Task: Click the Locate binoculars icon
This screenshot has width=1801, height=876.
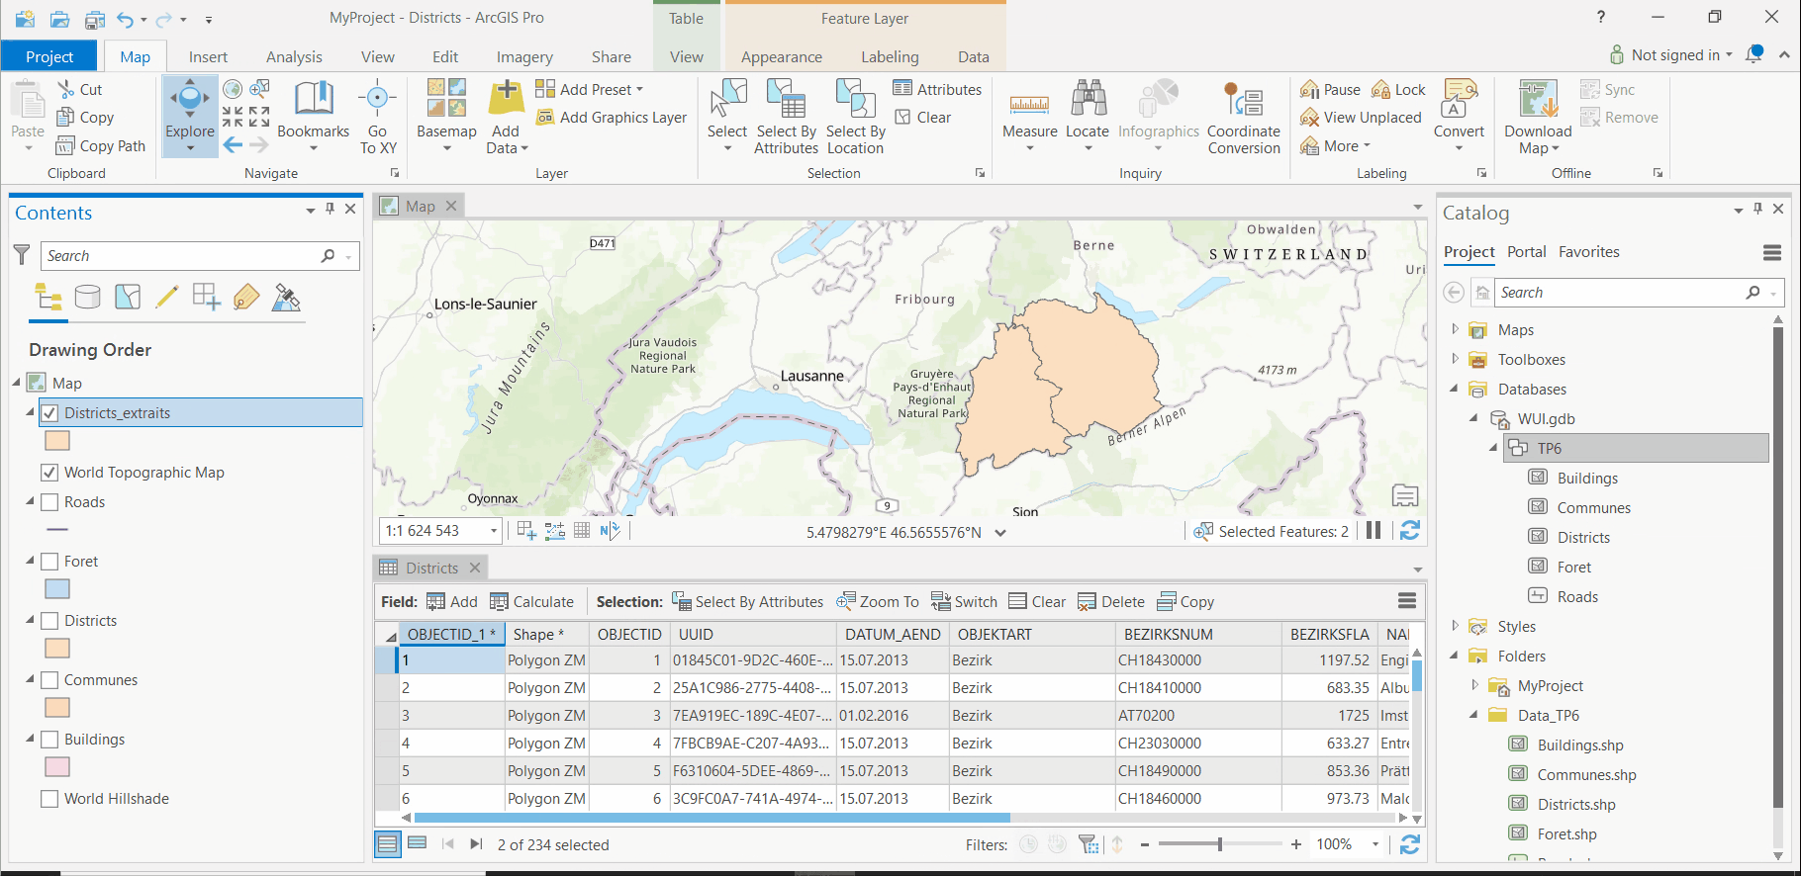Action: point(1088,99)
